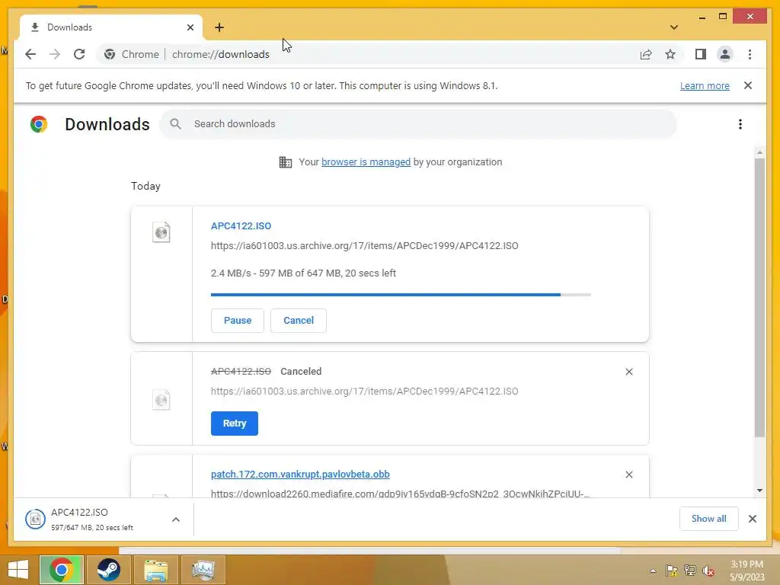Click the disc file icon of active download
The image size is (780, 585).
161,232
